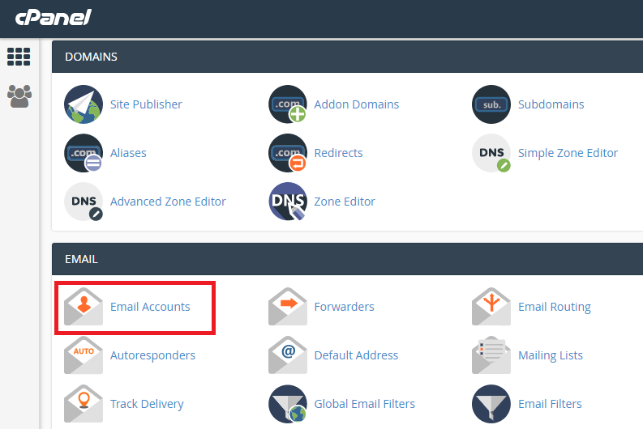Open the Email Filters link

[x=550, y=404]
